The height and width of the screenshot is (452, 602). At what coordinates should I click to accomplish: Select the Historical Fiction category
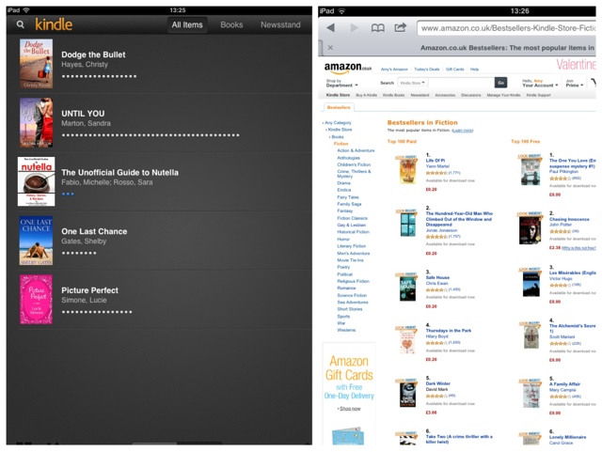(x=354, y=232)
